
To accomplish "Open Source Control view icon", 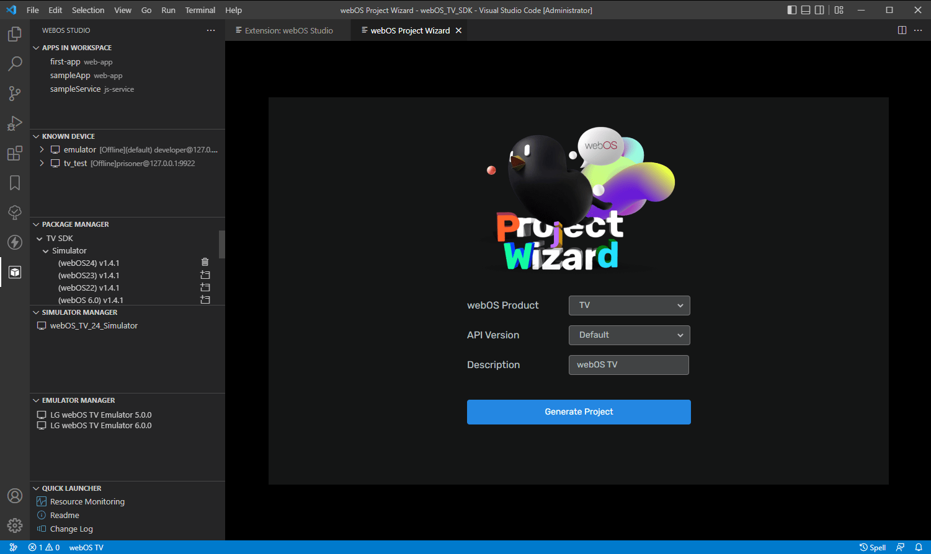I will click(x=15, y=94).
